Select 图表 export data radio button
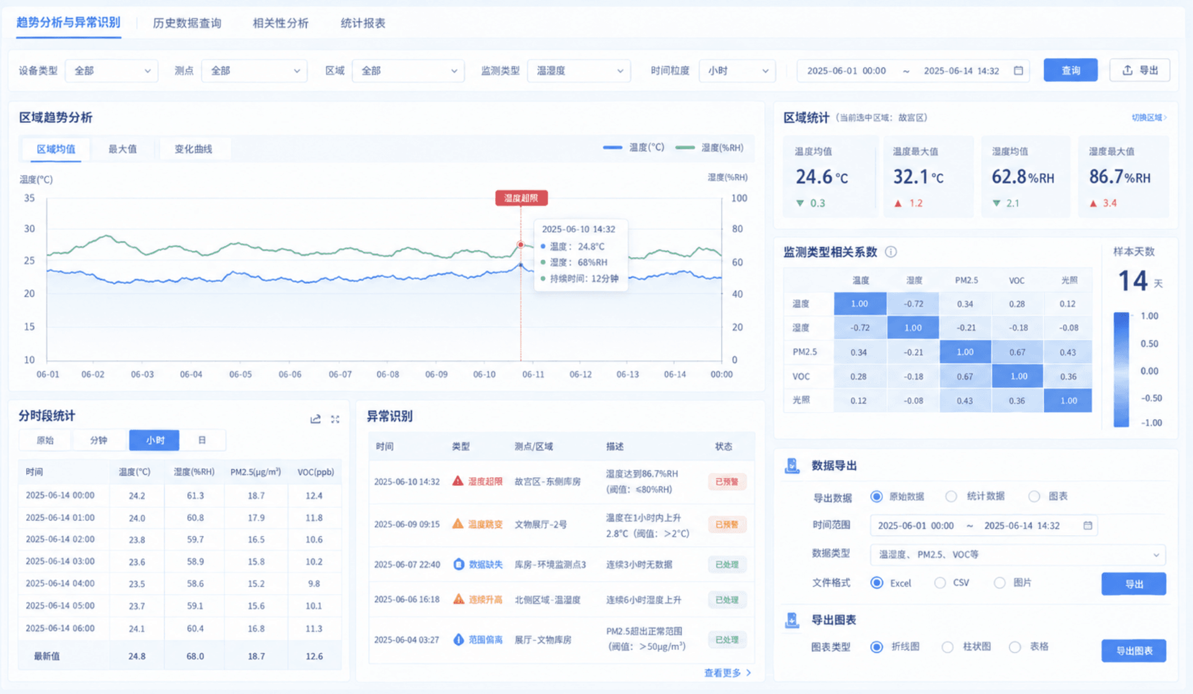This screenshot has width=1193, height=694. tap(1034, 497)
